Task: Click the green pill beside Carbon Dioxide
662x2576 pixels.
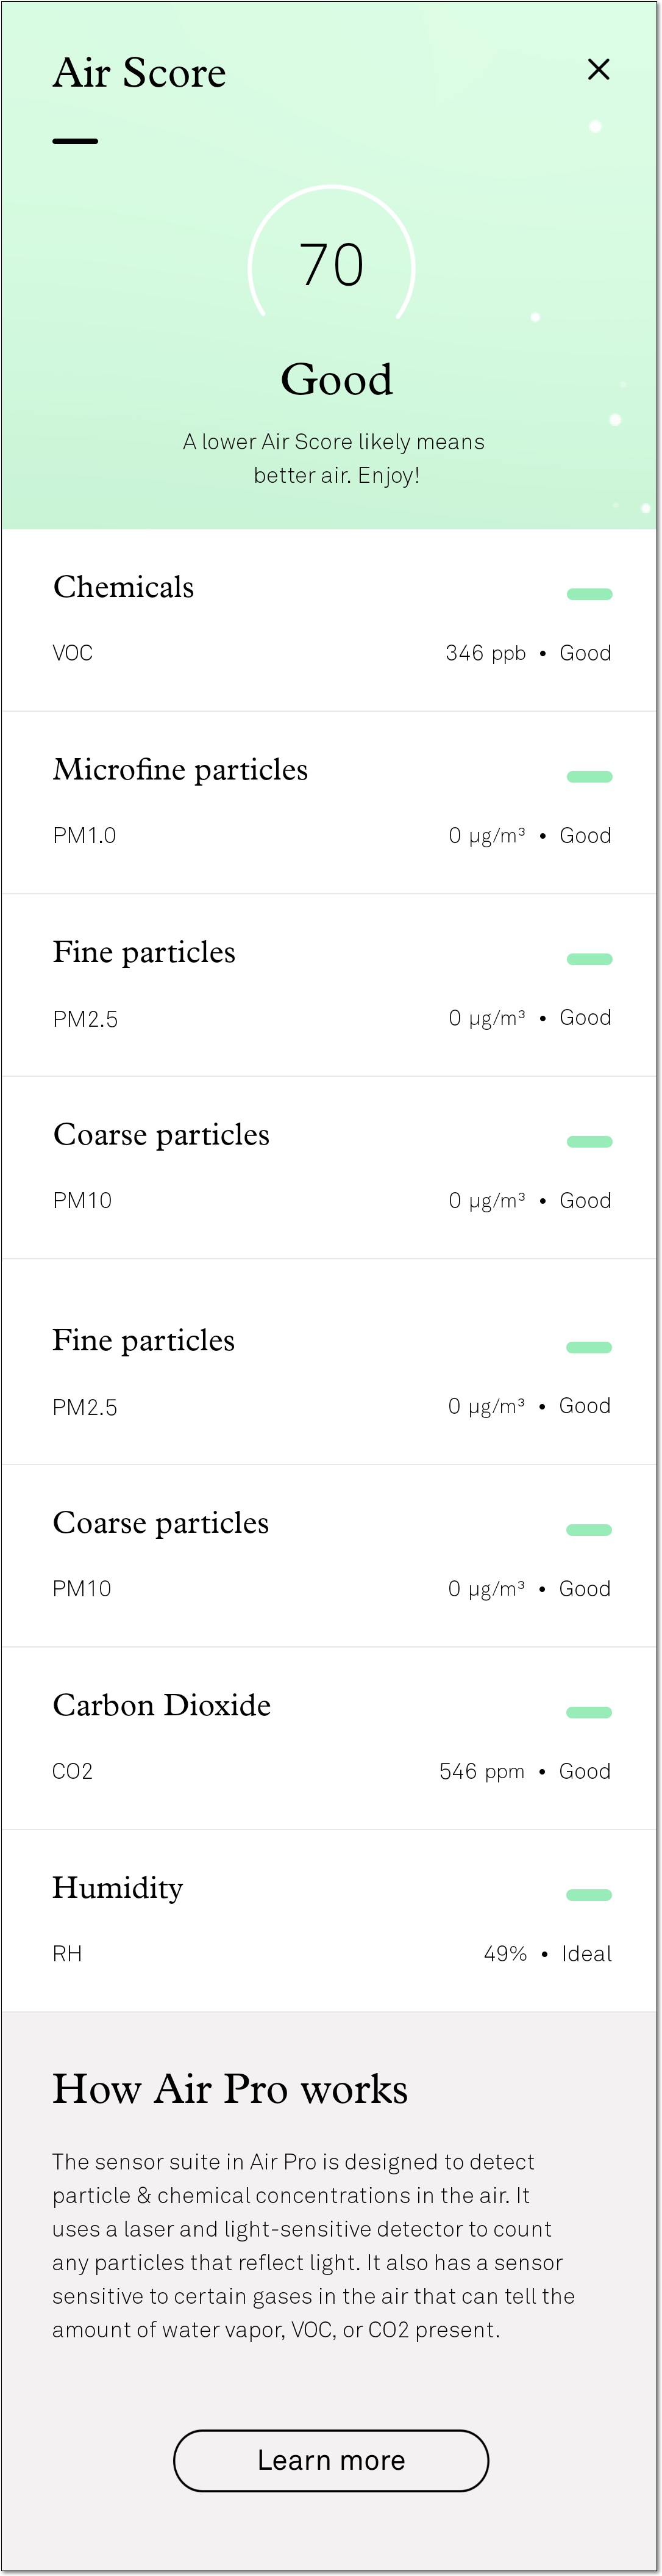Action: pos(589,1711)
